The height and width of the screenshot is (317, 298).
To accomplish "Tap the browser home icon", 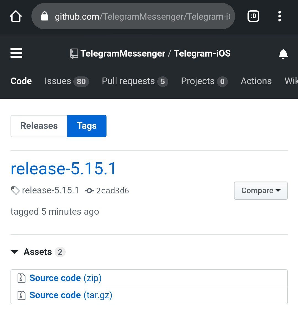I will pos(16,16).
